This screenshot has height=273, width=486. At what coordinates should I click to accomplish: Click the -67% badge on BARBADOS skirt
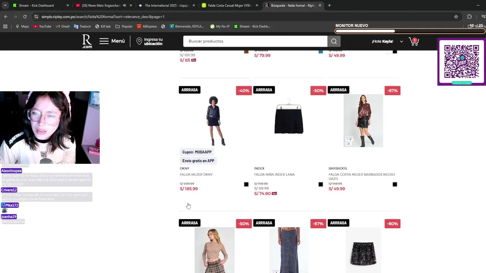[393, 91]
